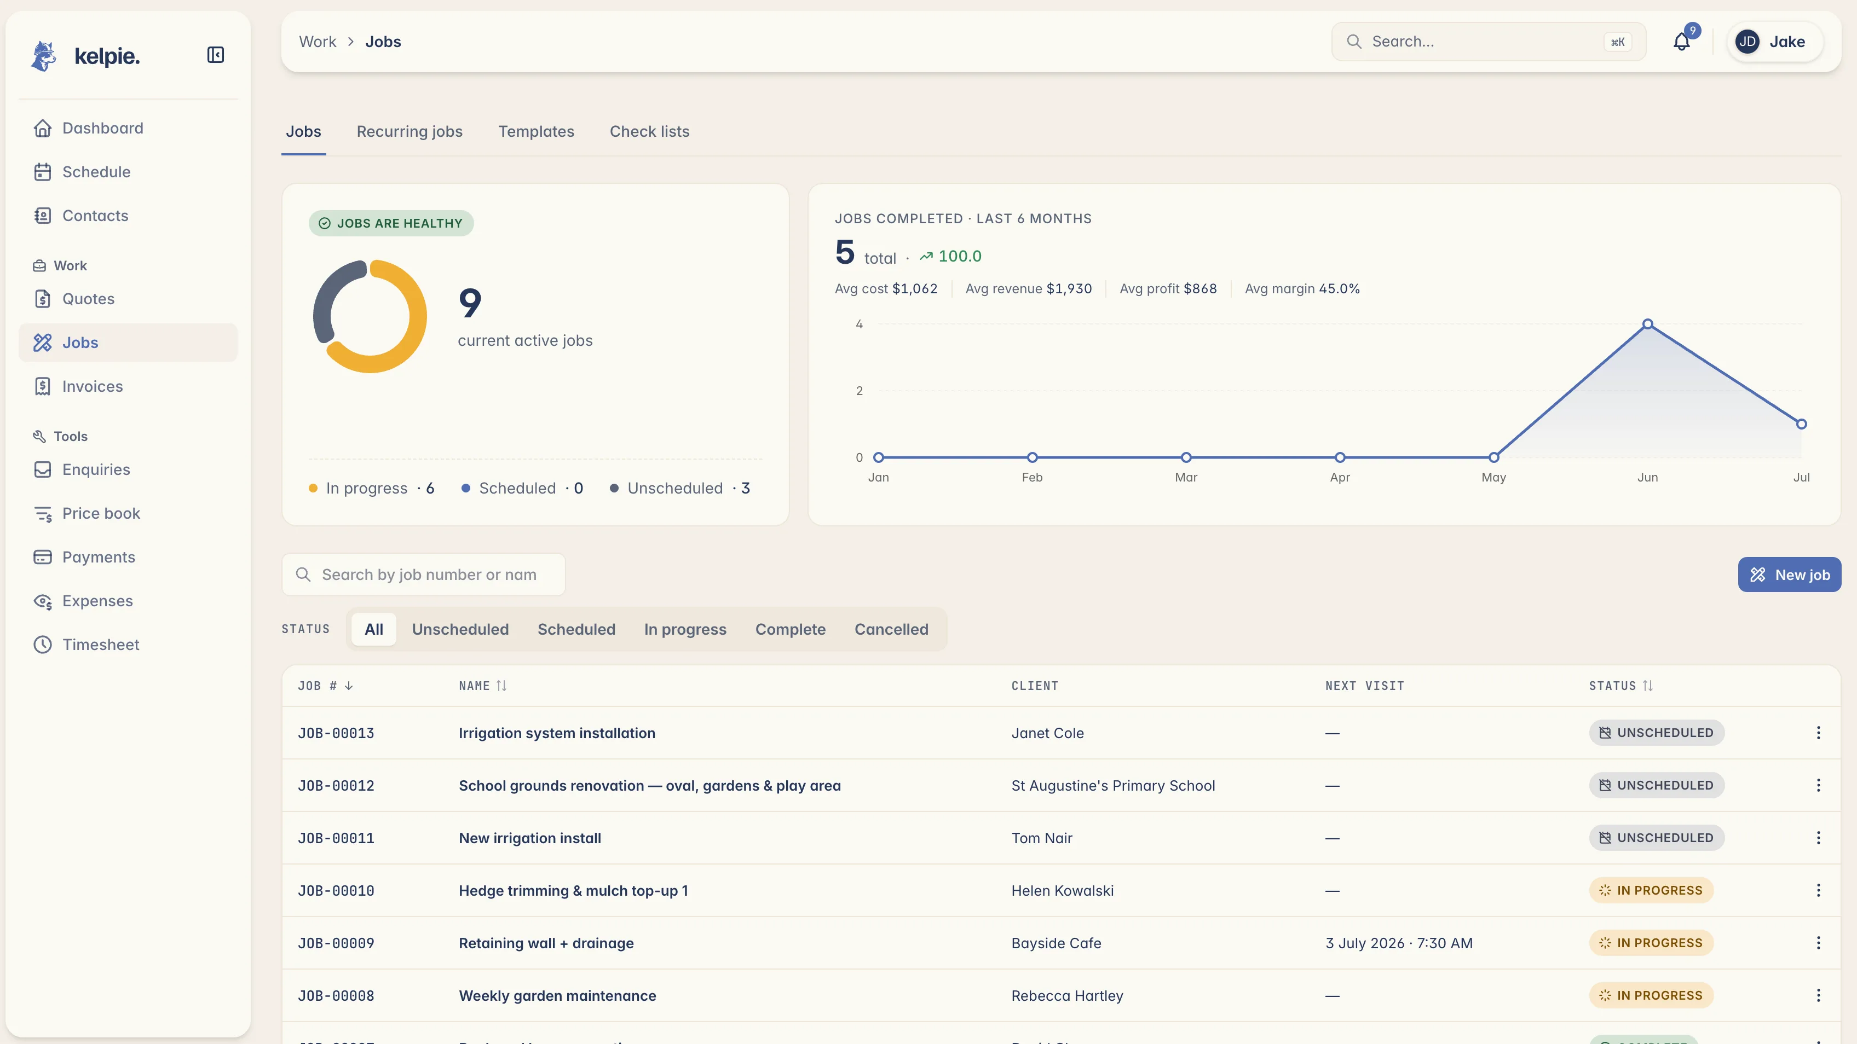This screenshot has width=1857, height=1044.
Task: Sort by Status column
Action: click(1621, 686)
